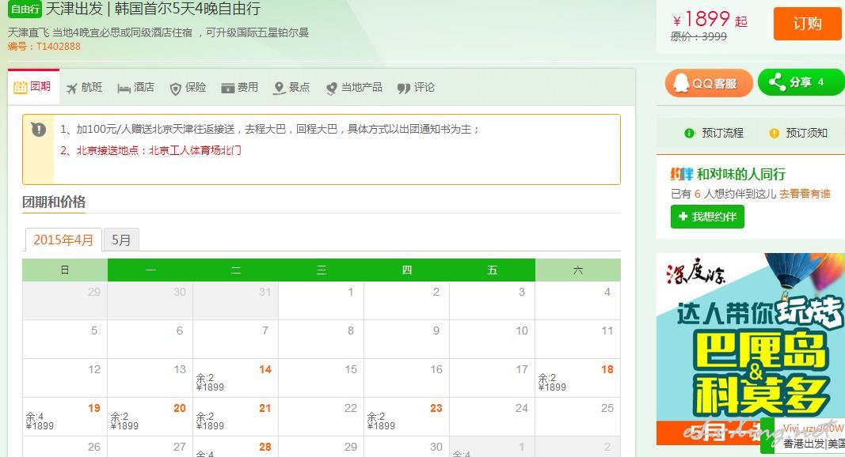Contact QQ客服 customer service
This screenshot has width=845, height=457.
click(x=708, y=83)
